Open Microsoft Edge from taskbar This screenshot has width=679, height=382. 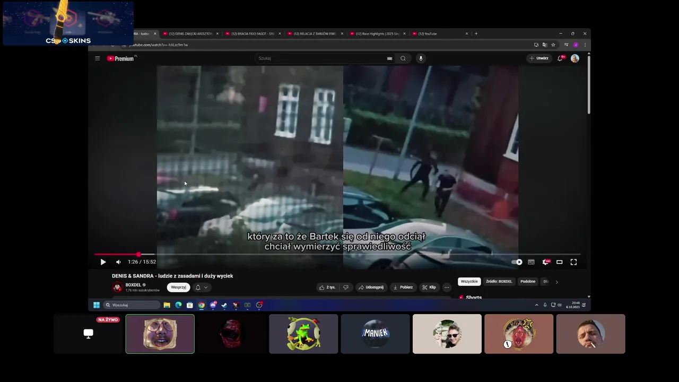coord(178,305)
